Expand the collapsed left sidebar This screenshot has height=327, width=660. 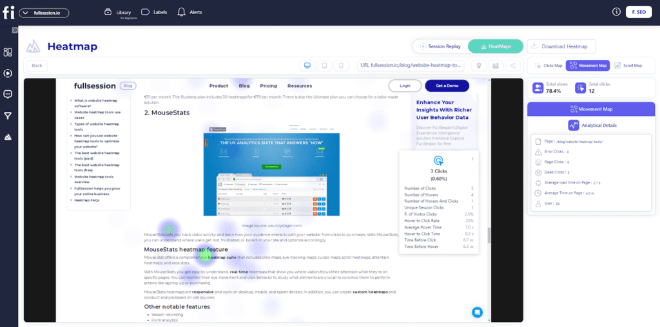click(14, 30)
